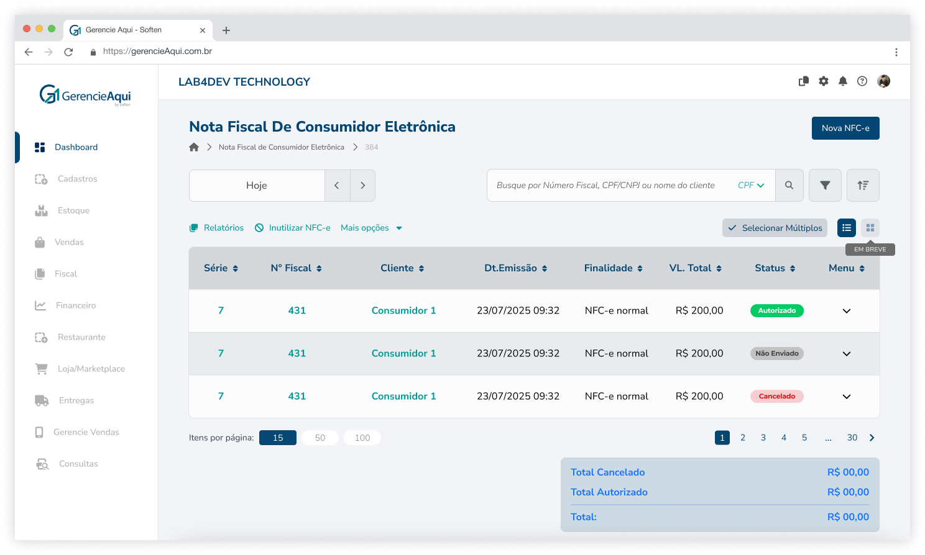This screenshot has width=925, height=555.
Task: Set items per page to 100
Action: tap(362, 438)
